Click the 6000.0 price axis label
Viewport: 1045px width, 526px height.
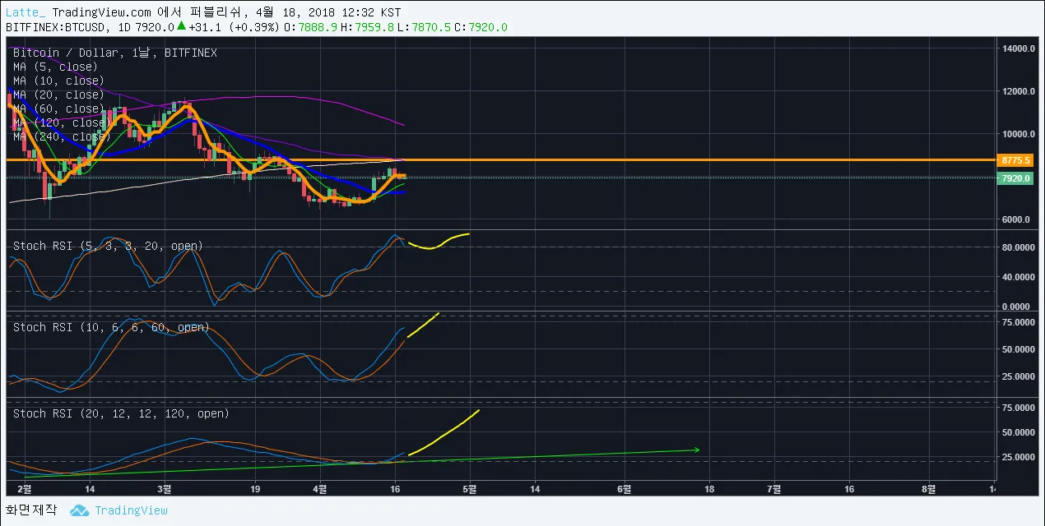click(x=1018, y=219)
